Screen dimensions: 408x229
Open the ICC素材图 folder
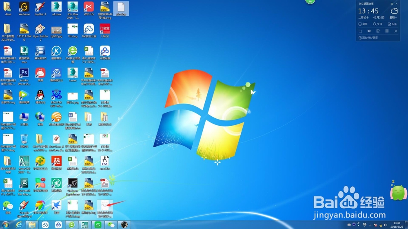(x=8, y=33)
